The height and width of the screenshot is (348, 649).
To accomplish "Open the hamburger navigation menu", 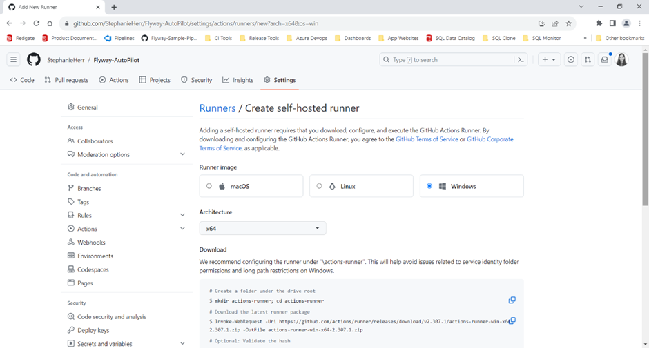I will [x=13, y=60].
